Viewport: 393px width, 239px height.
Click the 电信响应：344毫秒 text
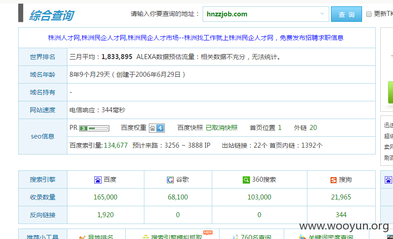click(97, 110)
